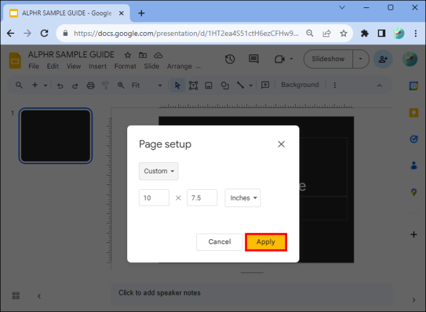Open the Inches units dropdown
The height and width of the screenshot is (312, 426).
click(x=243, y=198)
